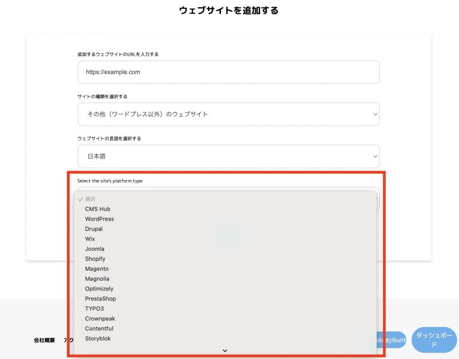Open the ダッシュボード button
This screenshot has height=359, width=459.
(434, 340)
